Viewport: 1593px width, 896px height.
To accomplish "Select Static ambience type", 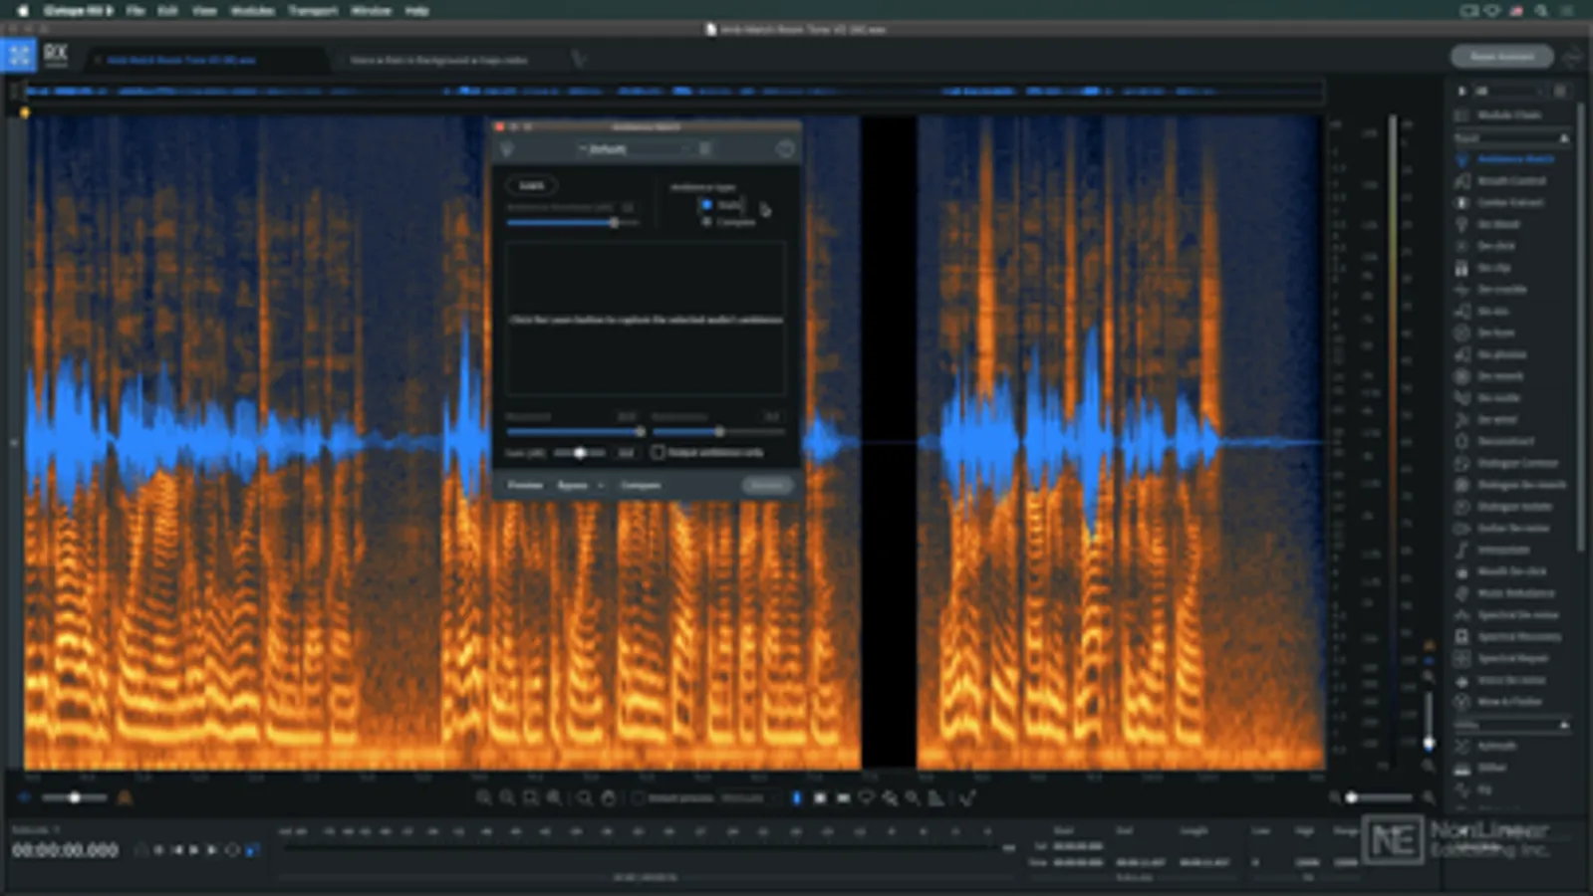I will tap(706, 205).
